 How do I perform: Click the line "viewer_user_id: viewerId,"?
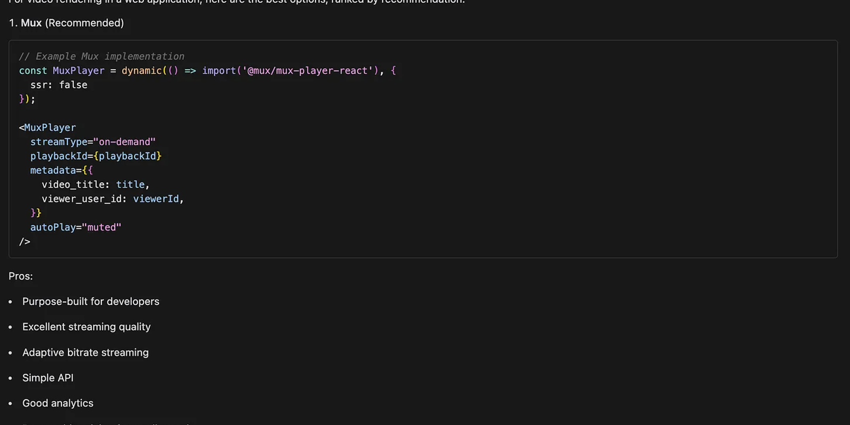113,199
